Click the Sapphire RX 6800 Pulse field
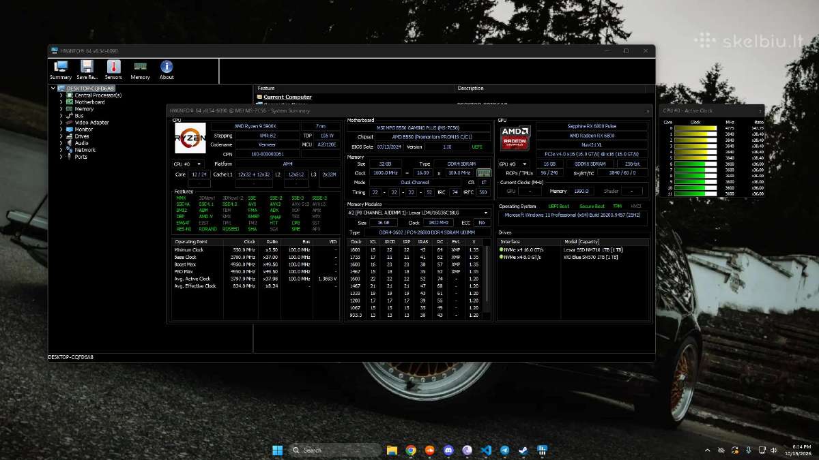 pyautogui.click(x=591, y=126)
